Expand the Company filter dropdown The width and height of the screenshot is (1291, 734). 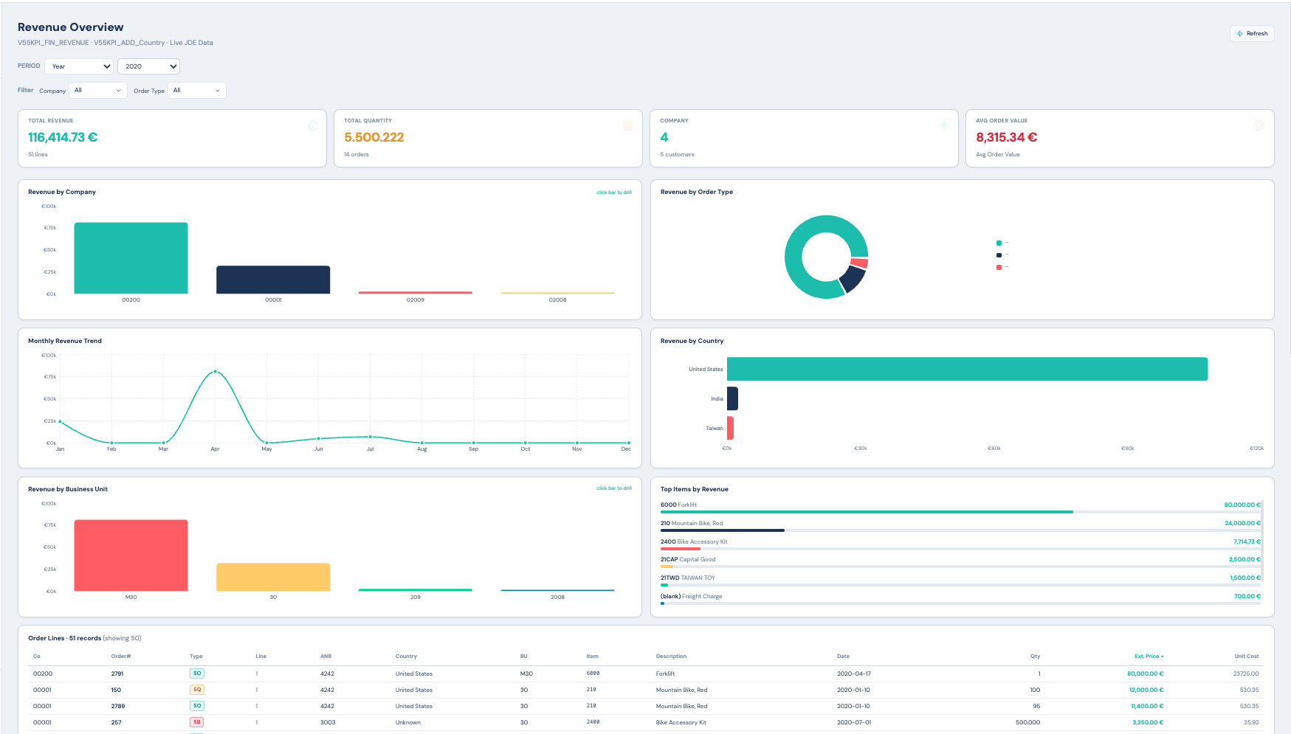(97, 90)
